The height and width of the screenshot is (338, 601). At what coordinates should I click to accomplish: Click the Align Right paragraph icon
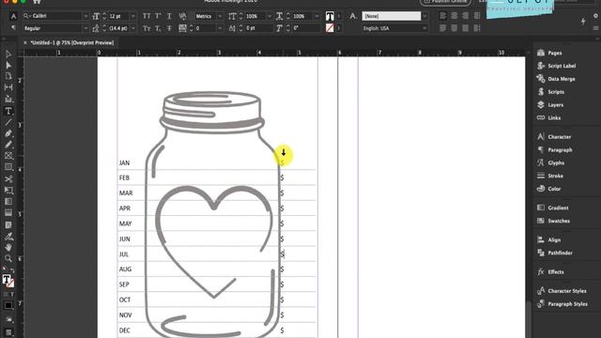(x=466, y=16)
